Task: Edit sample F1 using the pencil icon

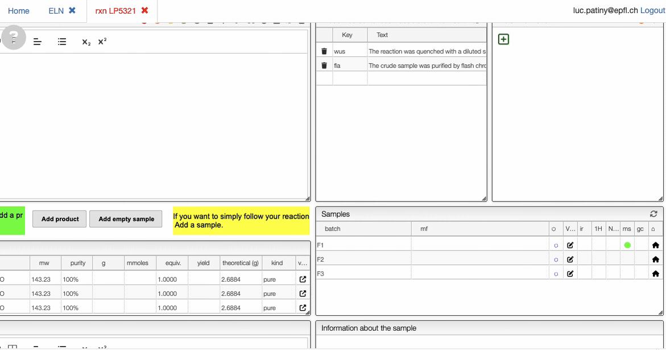Action: pyautogui.click(x=570, y=245)
